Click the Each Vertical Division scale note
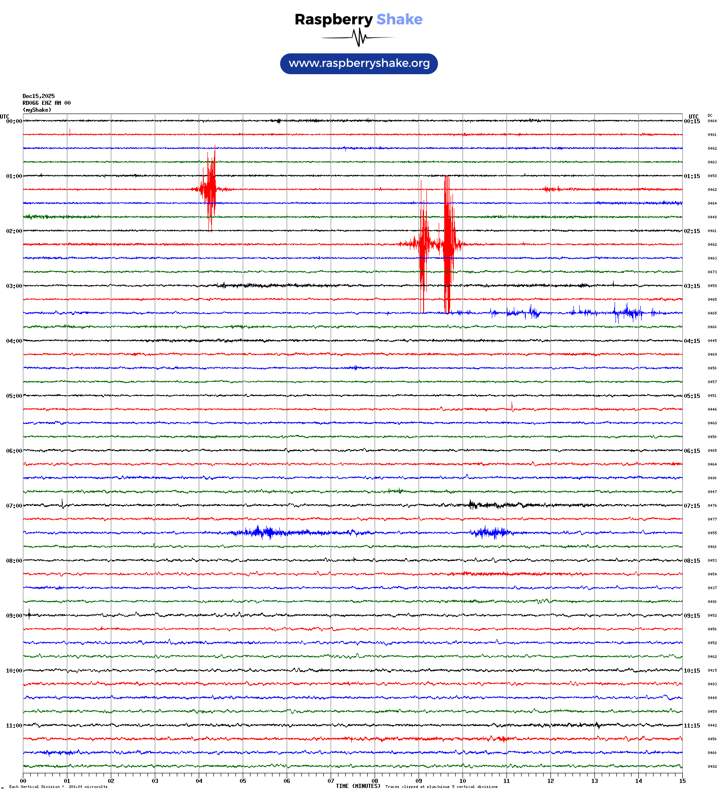This screenshot has height=793, width=719. click(x=58, y=787)
